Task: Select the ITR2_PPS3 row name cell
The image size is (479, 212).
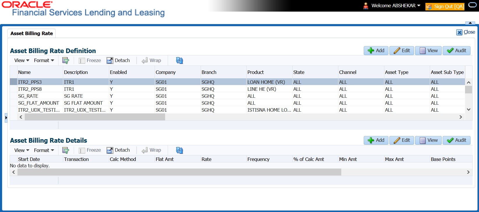Action: point(40,82)
